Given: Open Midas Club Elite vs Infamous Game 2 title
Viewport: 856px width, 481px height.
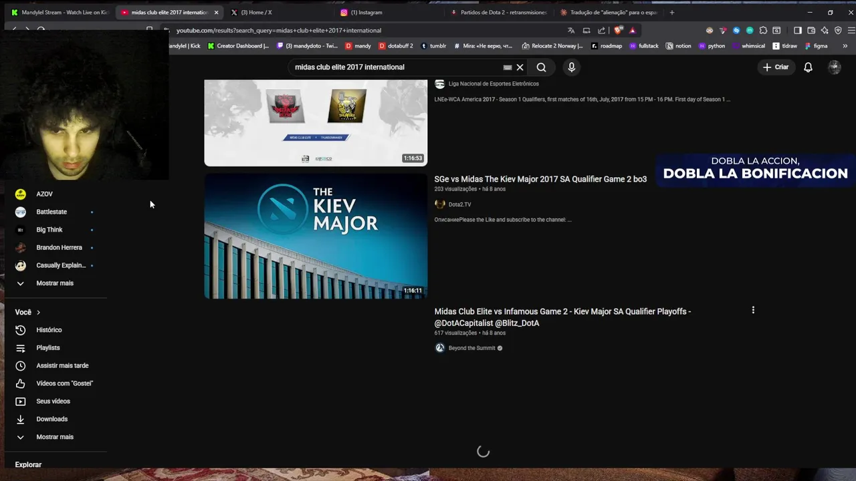Looking at the screenshot, I should click(562, 317).
